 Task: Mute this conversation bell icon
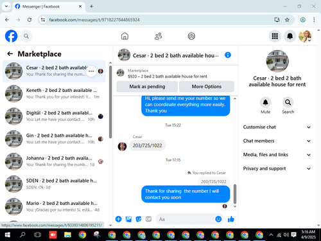point(265,102)
